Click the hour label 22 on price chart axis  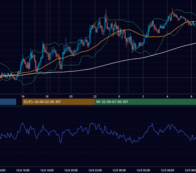[x=95, y=97]
